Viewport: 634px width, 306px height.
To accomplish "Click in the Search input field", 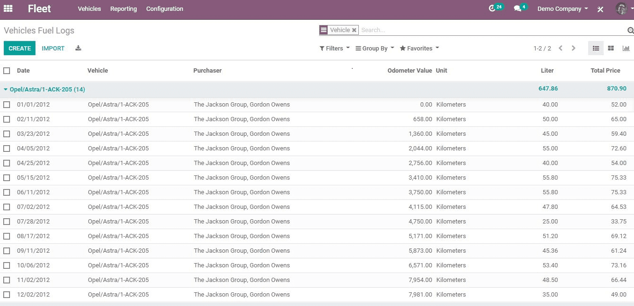I will [x=492, y=30].
